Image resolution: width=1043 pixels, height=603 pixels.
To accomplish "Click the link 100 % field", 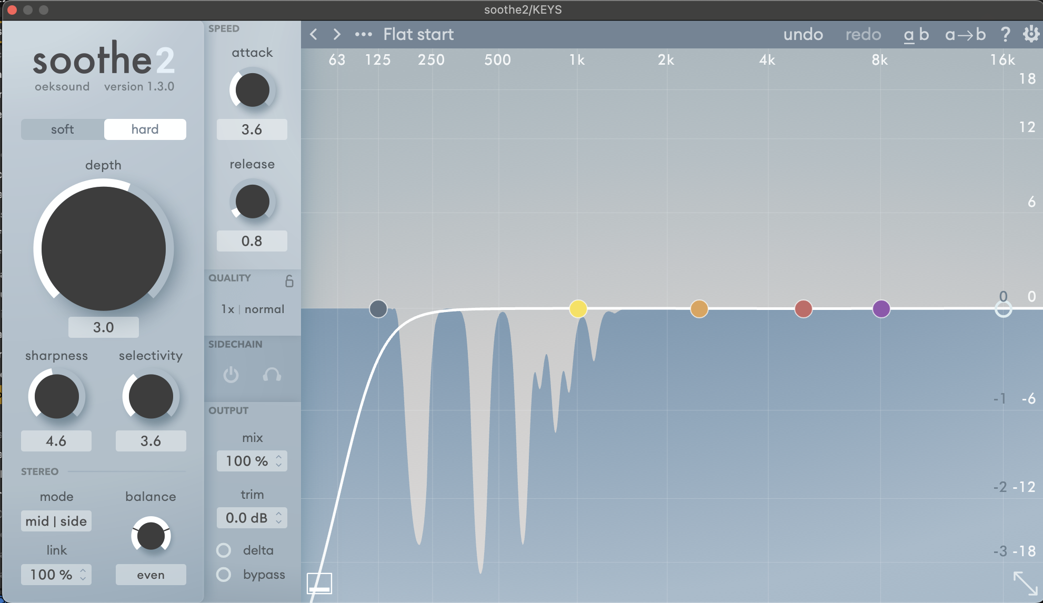I will (x=56, y=575).
